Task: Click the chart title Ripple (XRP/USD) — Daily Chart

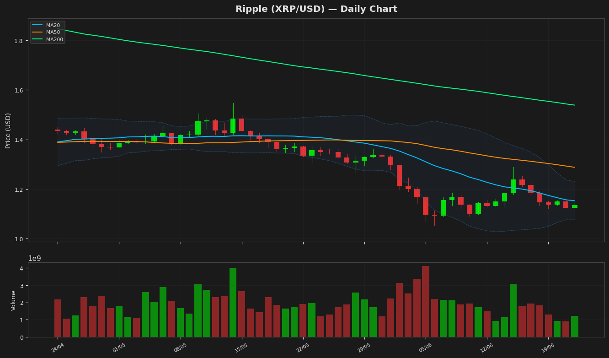Action: pyautogui.click(x=316, y=9)
